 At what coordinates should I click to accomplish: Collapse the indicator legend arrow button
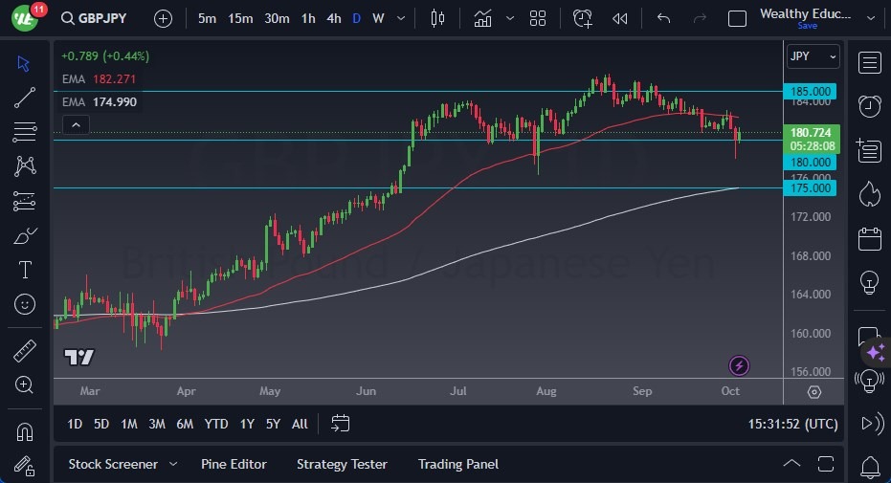(75, 124)
